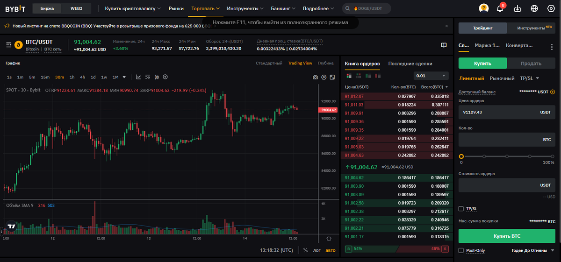Expand chart to fullscreen icon
Image resolution: width=561 pixels, height=262 pixels.
pos(332,77)
